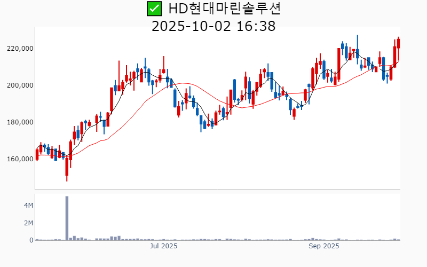This screenshot has width=427, height=267.
Task: Click the green checkmark icon beside the title
Action: pyautogui.click(x=154, y=9)
